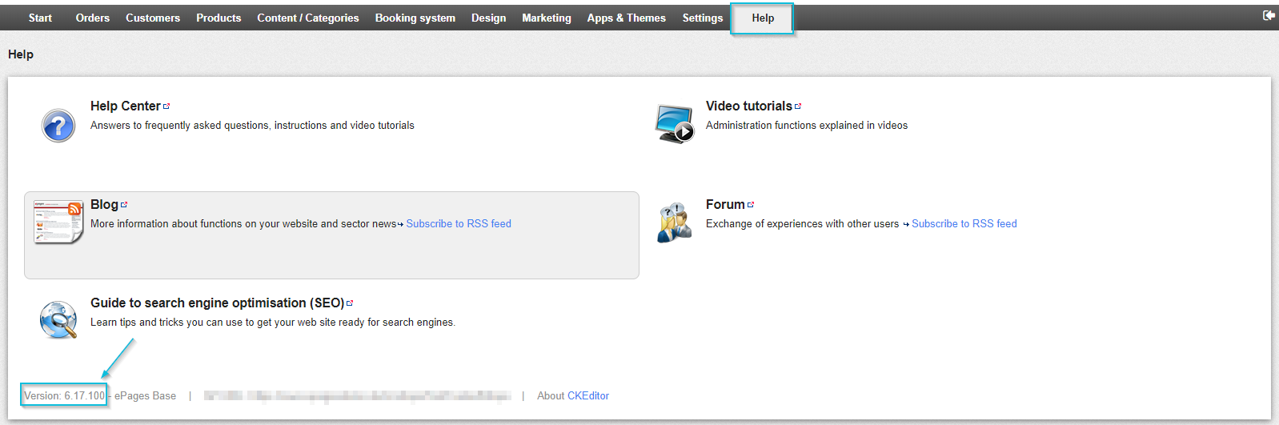Open the Content / Categories menu
Image resolution: width=1279 pixels, height=425 pixels.
[308, 18]
